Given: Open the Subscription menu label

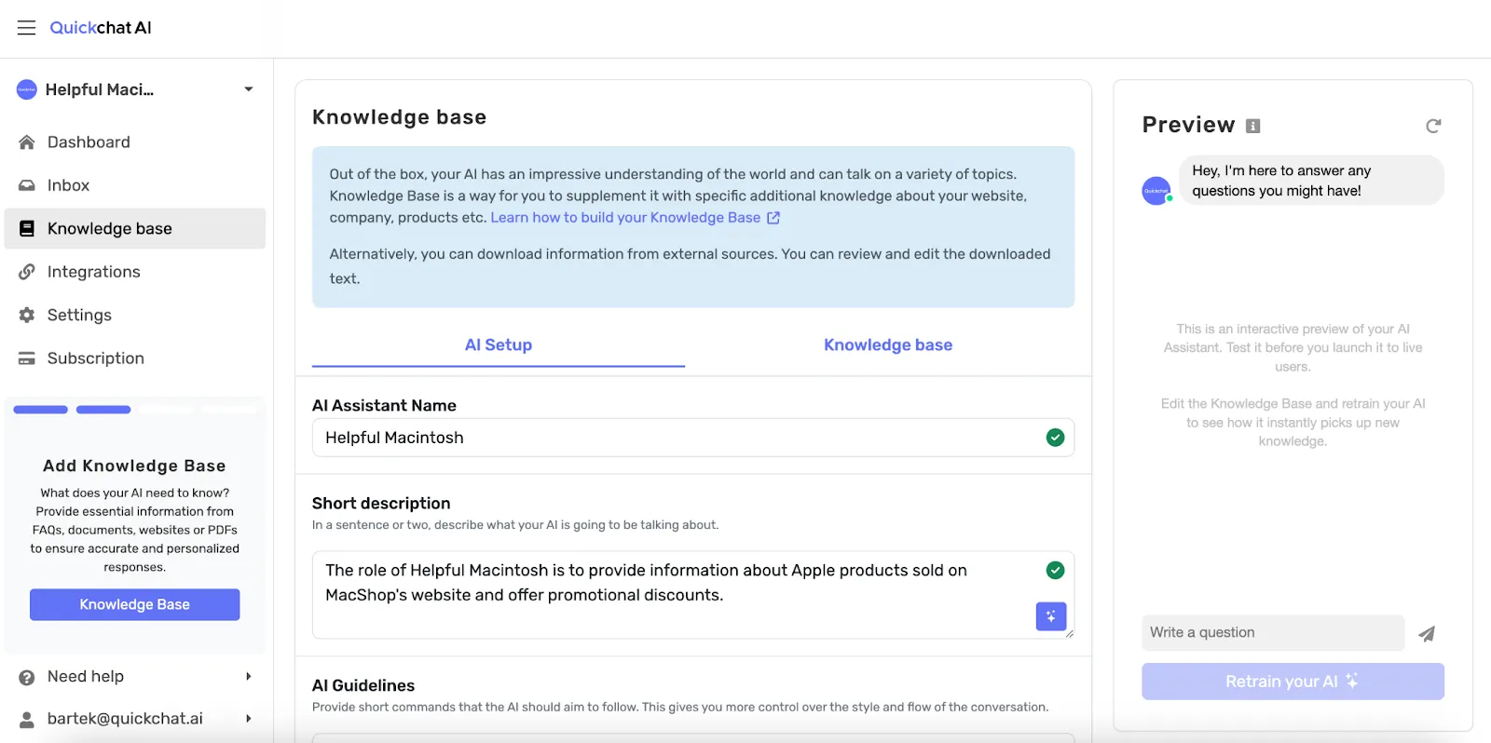Looking at the screenshot, I should (96, 358).
